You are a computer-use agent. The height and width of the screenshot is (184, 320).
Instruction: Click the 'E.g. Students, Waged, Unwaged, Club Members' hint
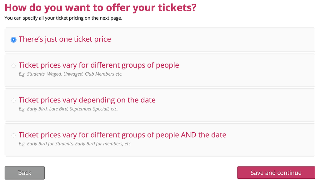(x=70, y=74)
